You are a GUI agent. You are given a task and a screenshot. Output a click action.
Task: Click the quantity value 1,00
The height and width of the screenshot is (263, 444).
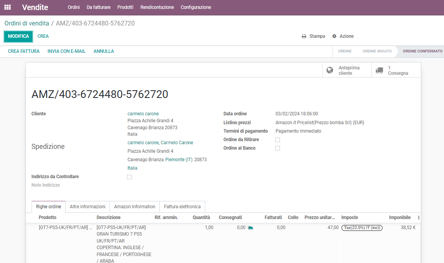pyautogui.click(x=209, y=228)
